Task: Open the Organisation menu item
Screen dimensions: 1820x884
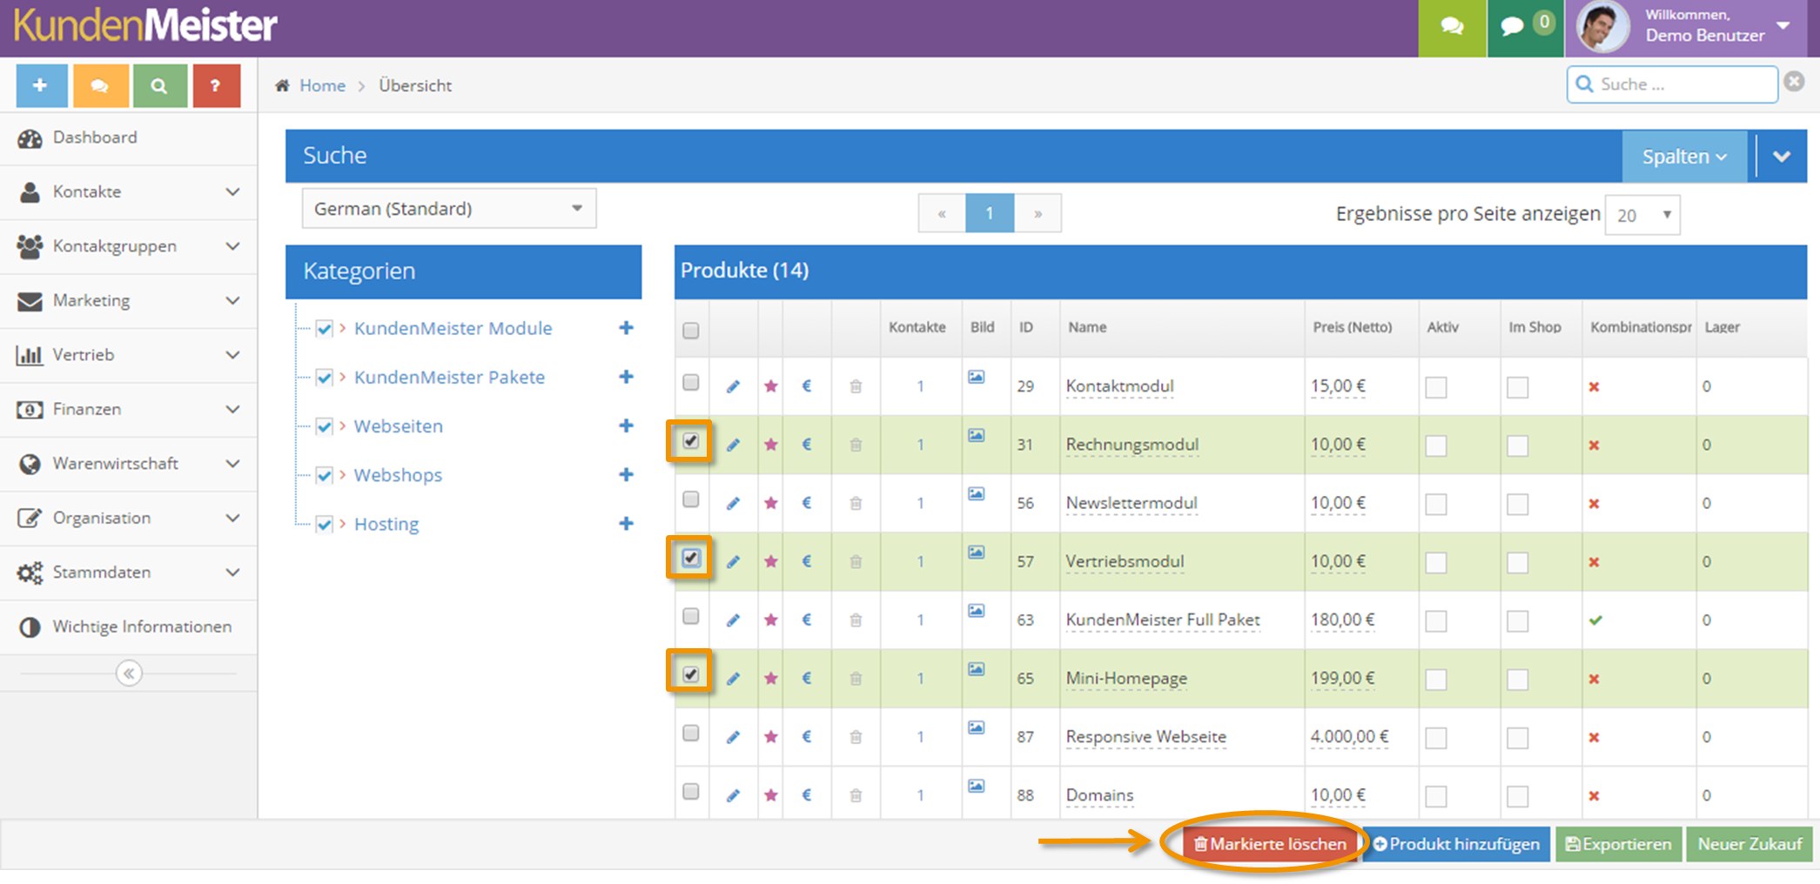Action: [x=129, y=518]
